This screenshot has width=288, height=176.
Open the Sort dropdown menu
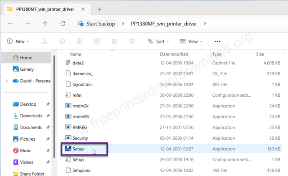pos(158,41)
